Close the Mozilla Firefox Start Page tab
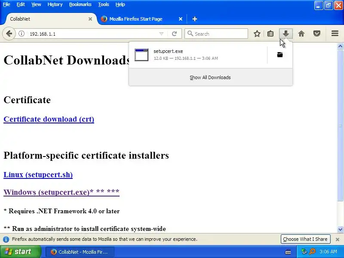 coord(181,19)
